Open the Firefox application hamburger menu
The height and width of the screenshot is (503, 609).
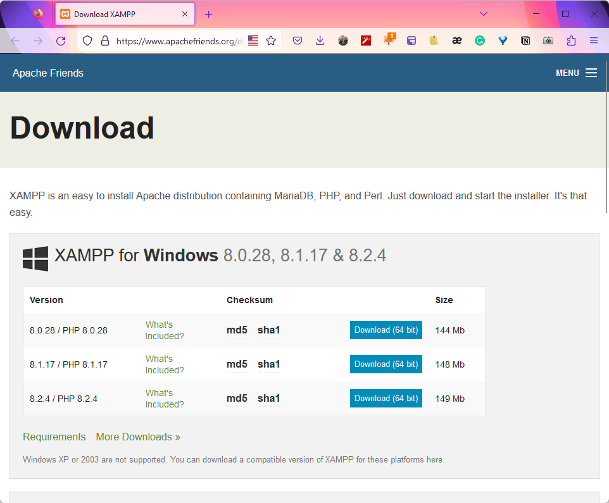(x=594, y=40)
